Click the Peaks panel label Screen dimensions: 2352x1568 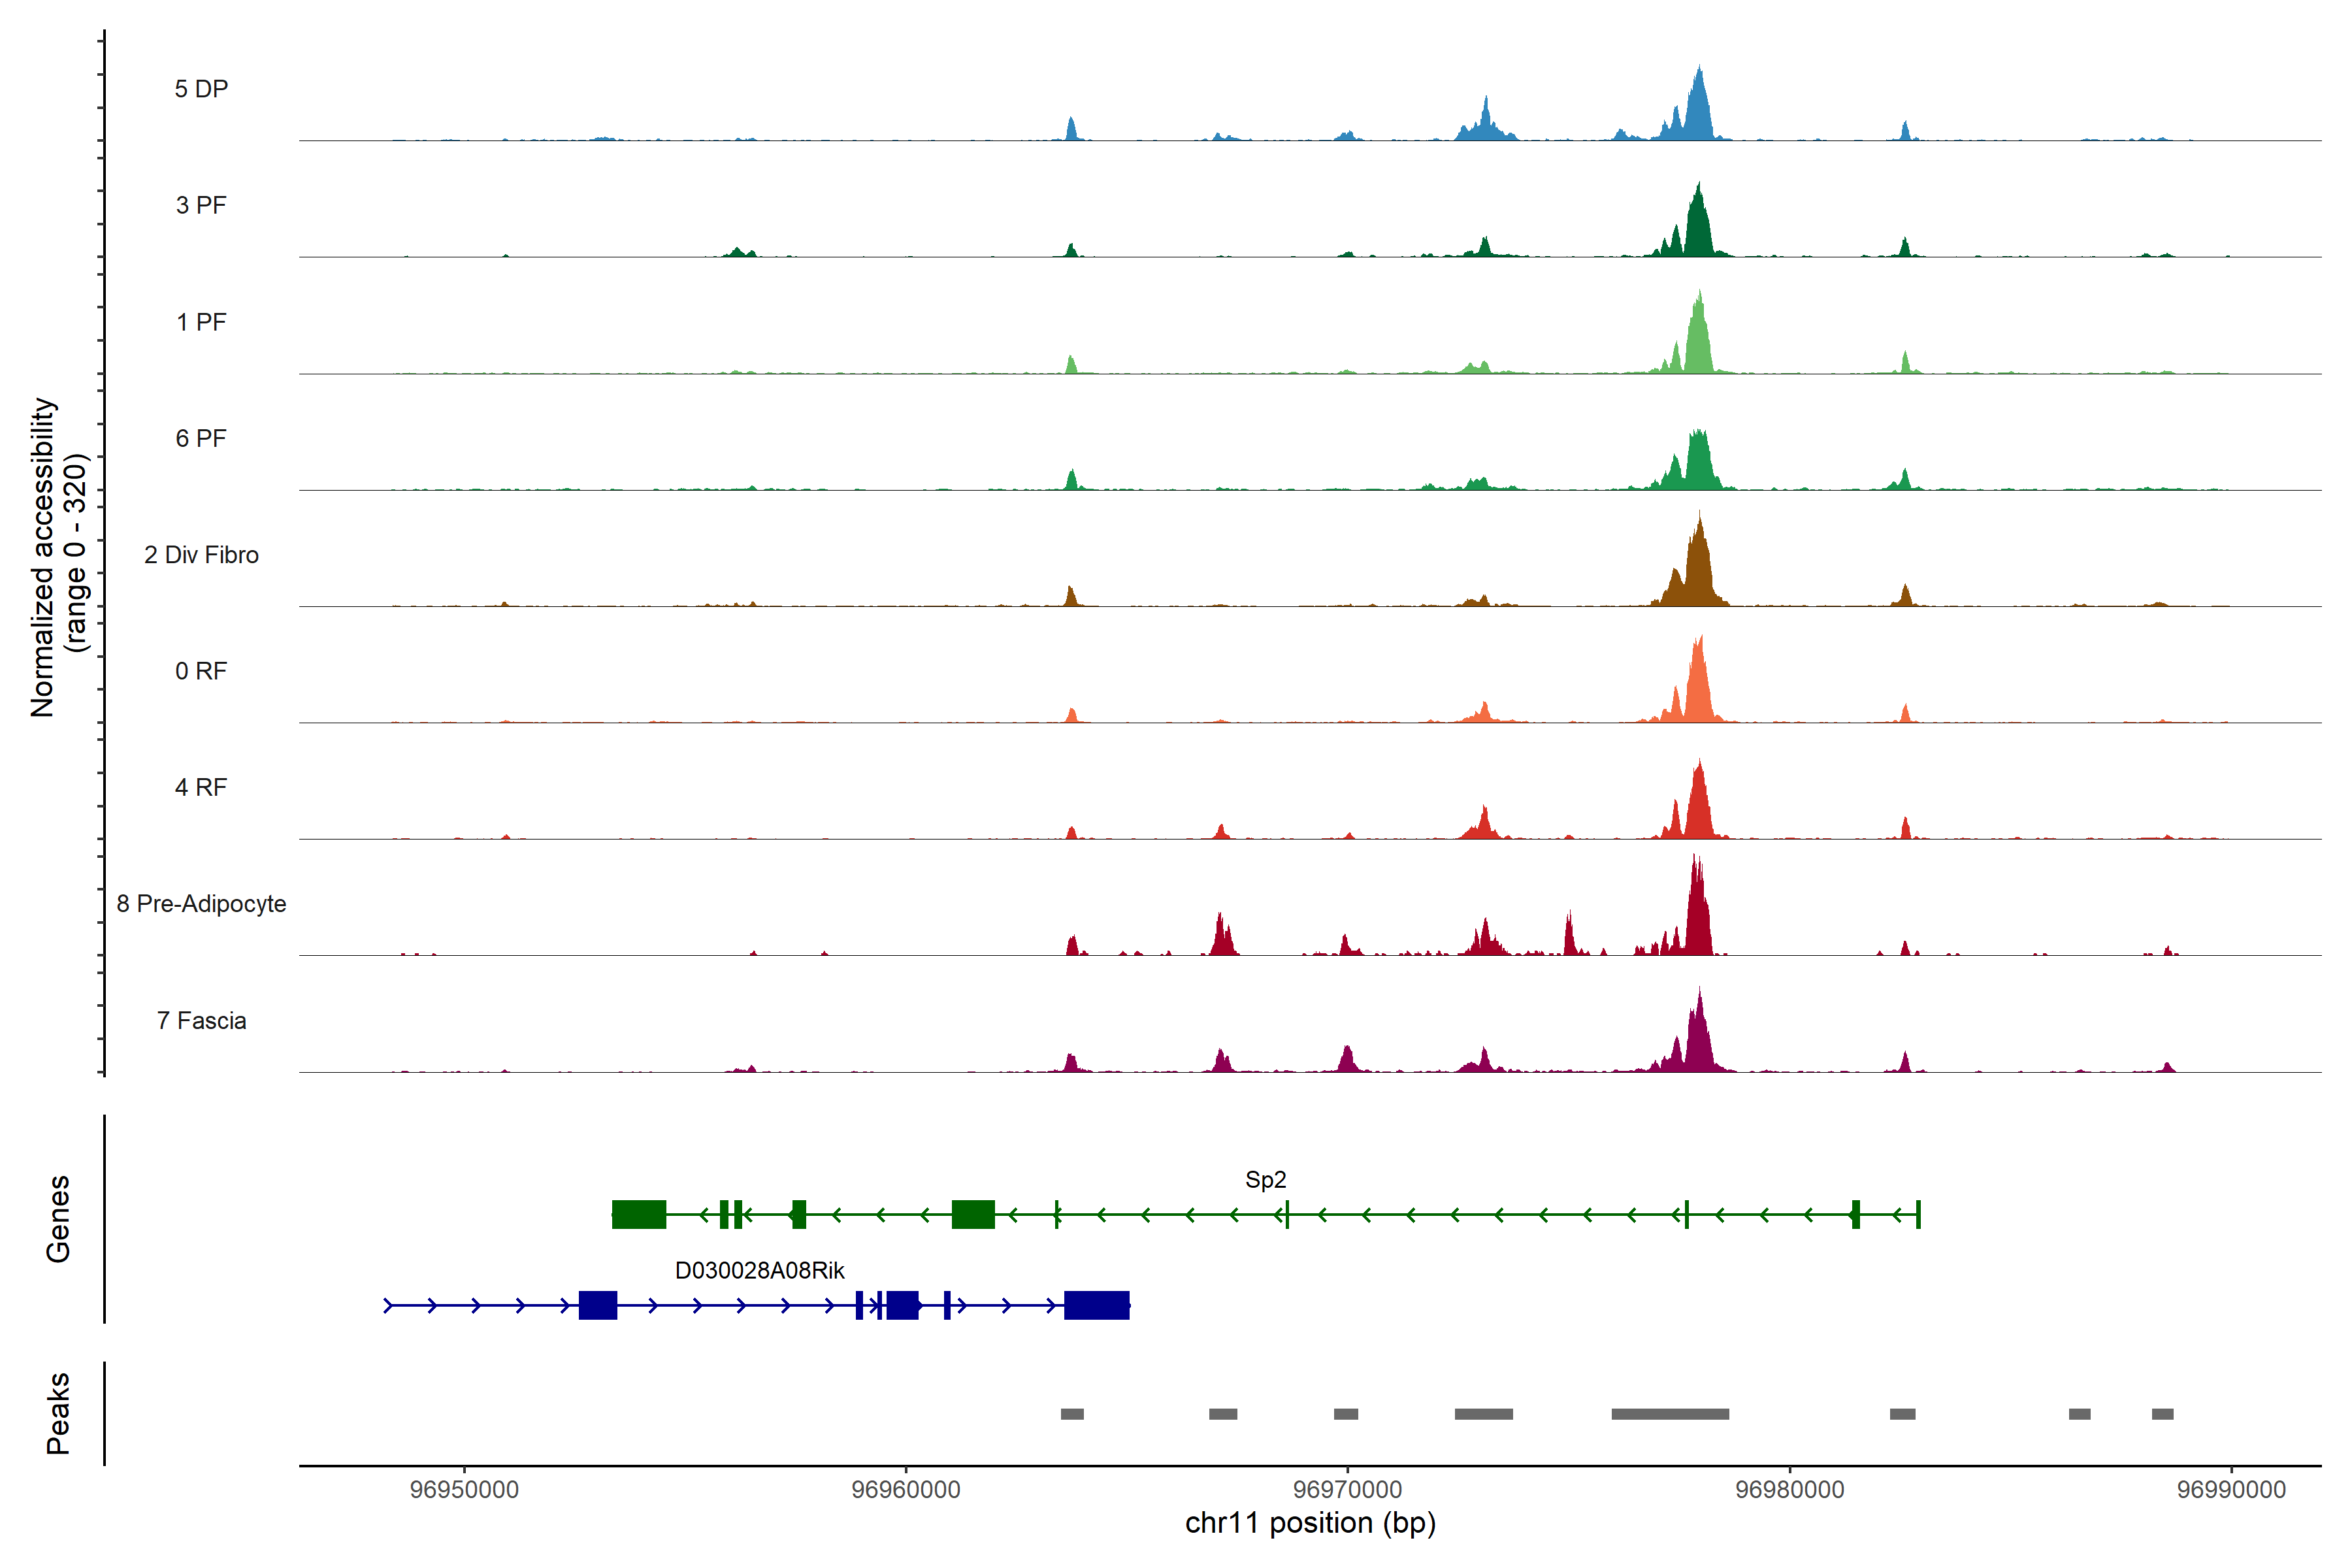(58, 1413)
